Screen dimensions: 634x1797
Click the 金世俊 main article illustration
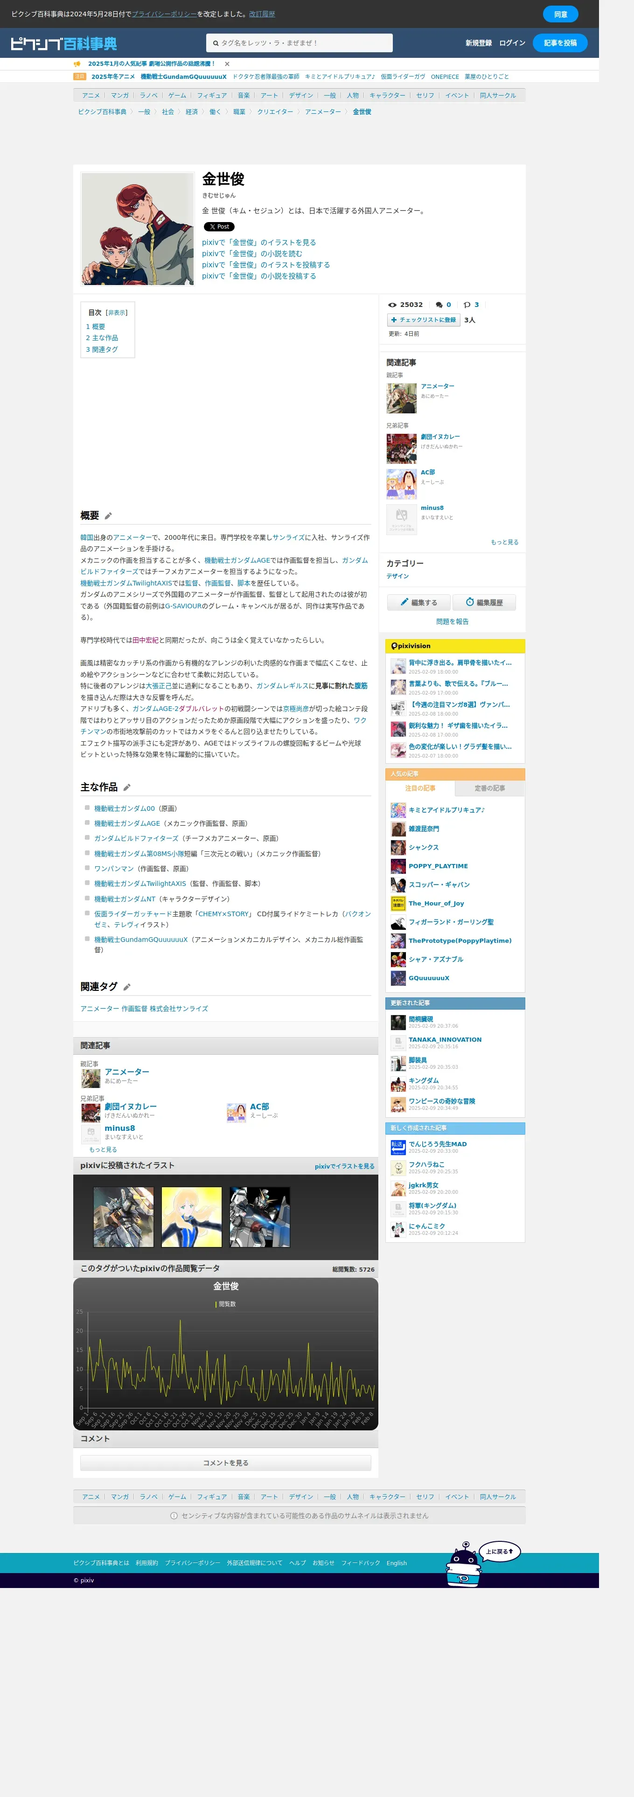click(138, 229)
